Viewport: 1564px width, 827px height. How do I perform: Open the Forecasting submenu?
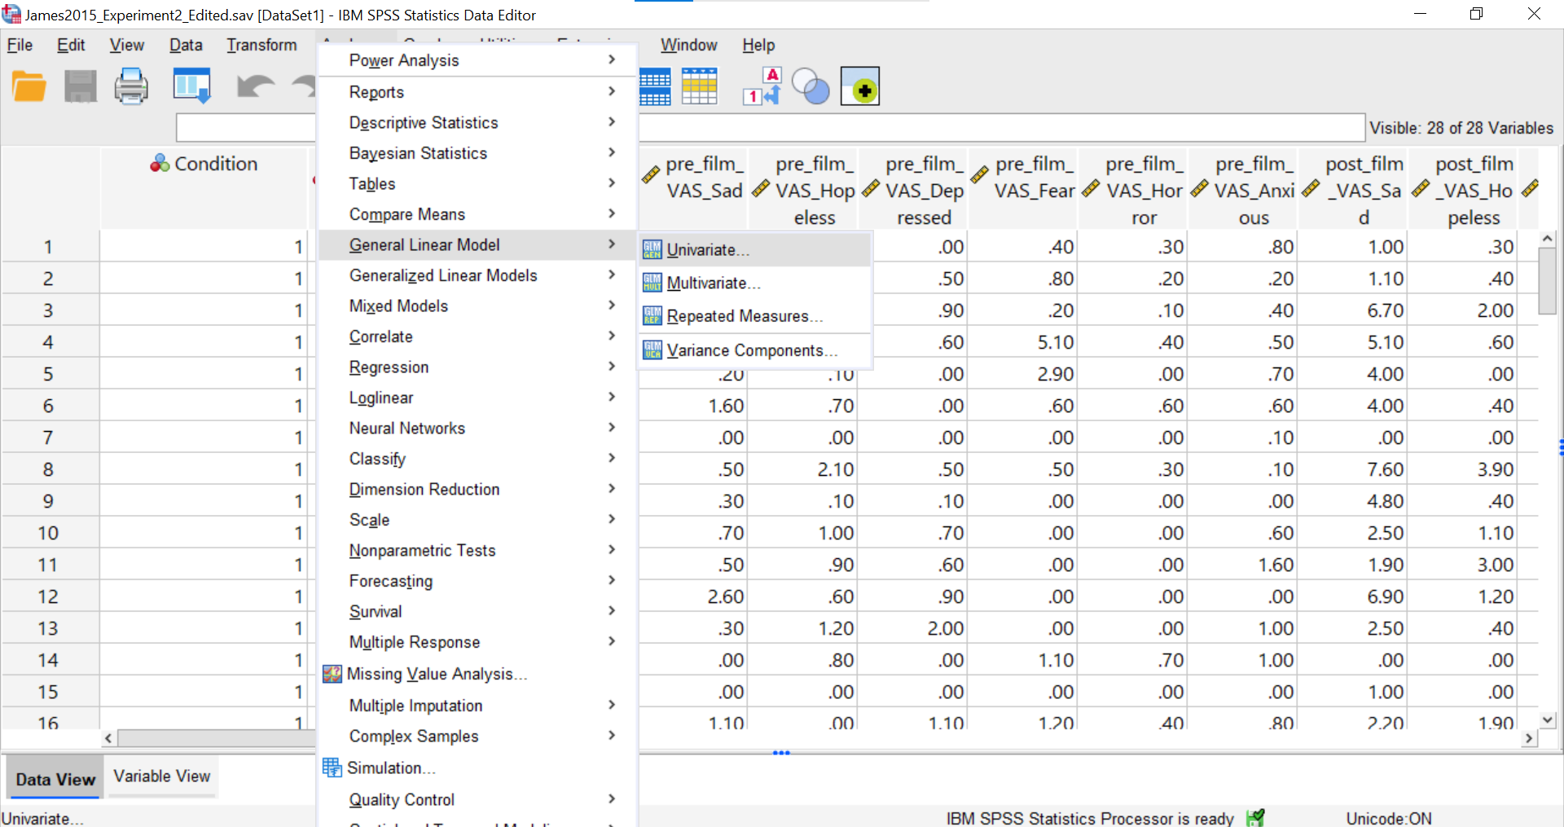coord(477,581)
